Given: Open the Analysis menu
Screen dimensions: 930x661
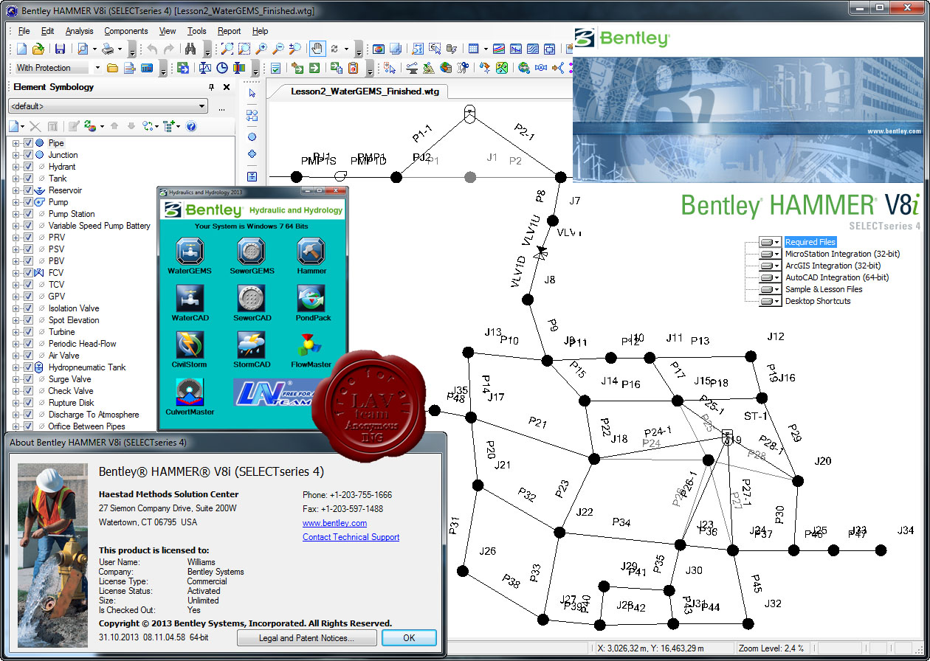Looking at the screenshot, I should tap(80, 31).
